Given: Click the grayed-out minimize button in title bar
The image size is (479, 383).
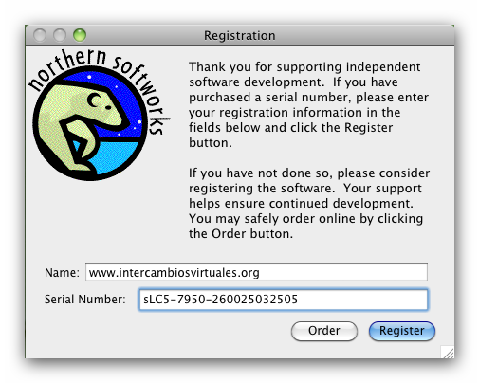Looking at the screenshot, I should point(60,35).
